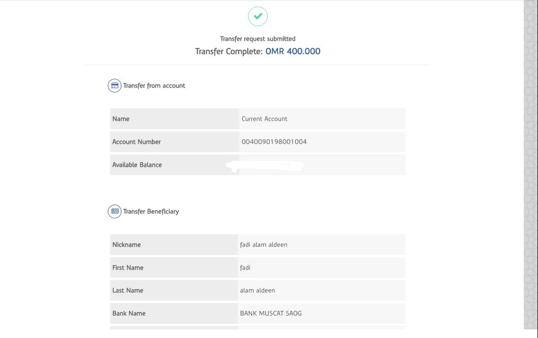Viewport: 538px width, 338px height.
Task: Click the Account Number label
Action: 136,142
